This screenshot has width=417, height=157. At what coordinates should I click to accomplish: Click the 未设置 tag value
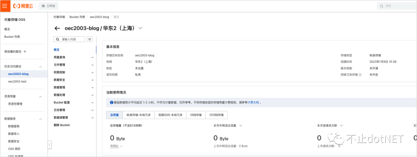[139, 68]
